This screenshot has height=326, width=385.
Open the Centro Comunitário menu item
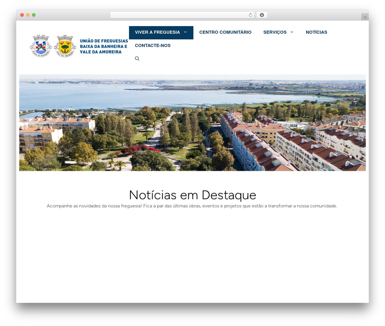[225, 32]
